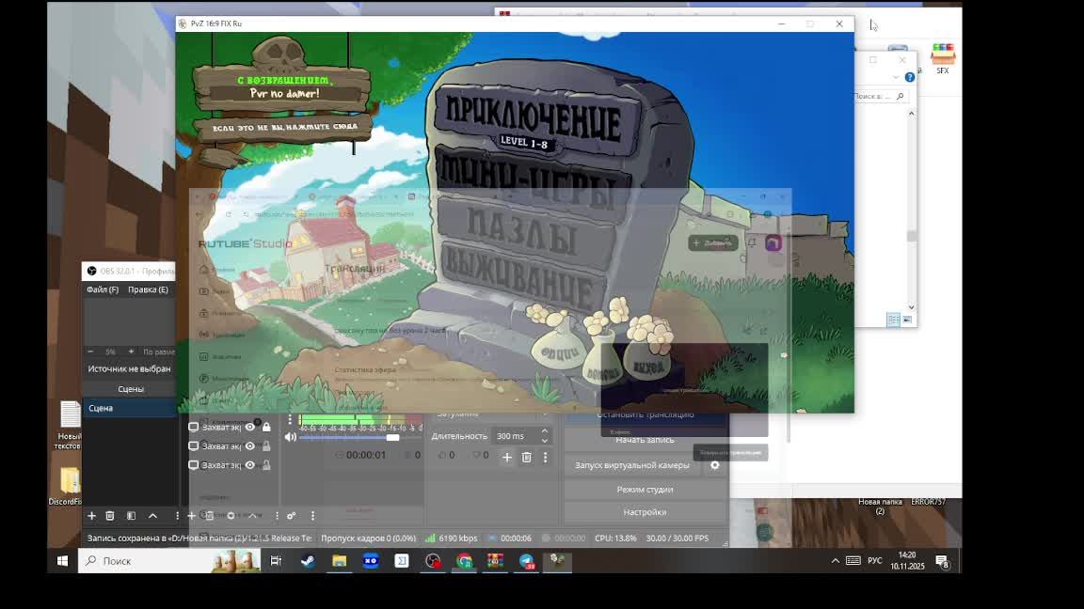This screenshot has width=1084, height=609.
Task: Switch Explorer to the details view icon
Action: pyautogui.click(x=893, y=320)
